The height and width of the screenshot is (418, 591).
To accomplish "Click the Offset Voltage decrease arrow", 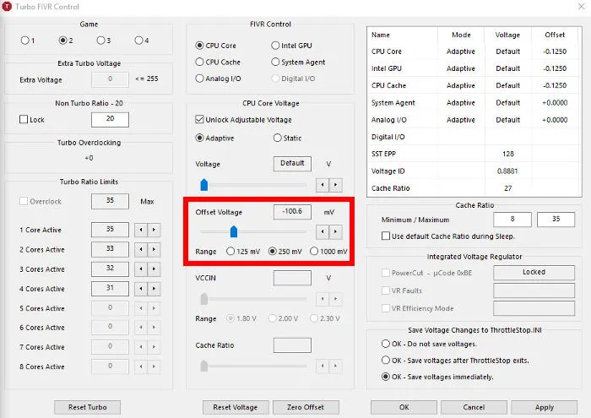I will [323, 232].
